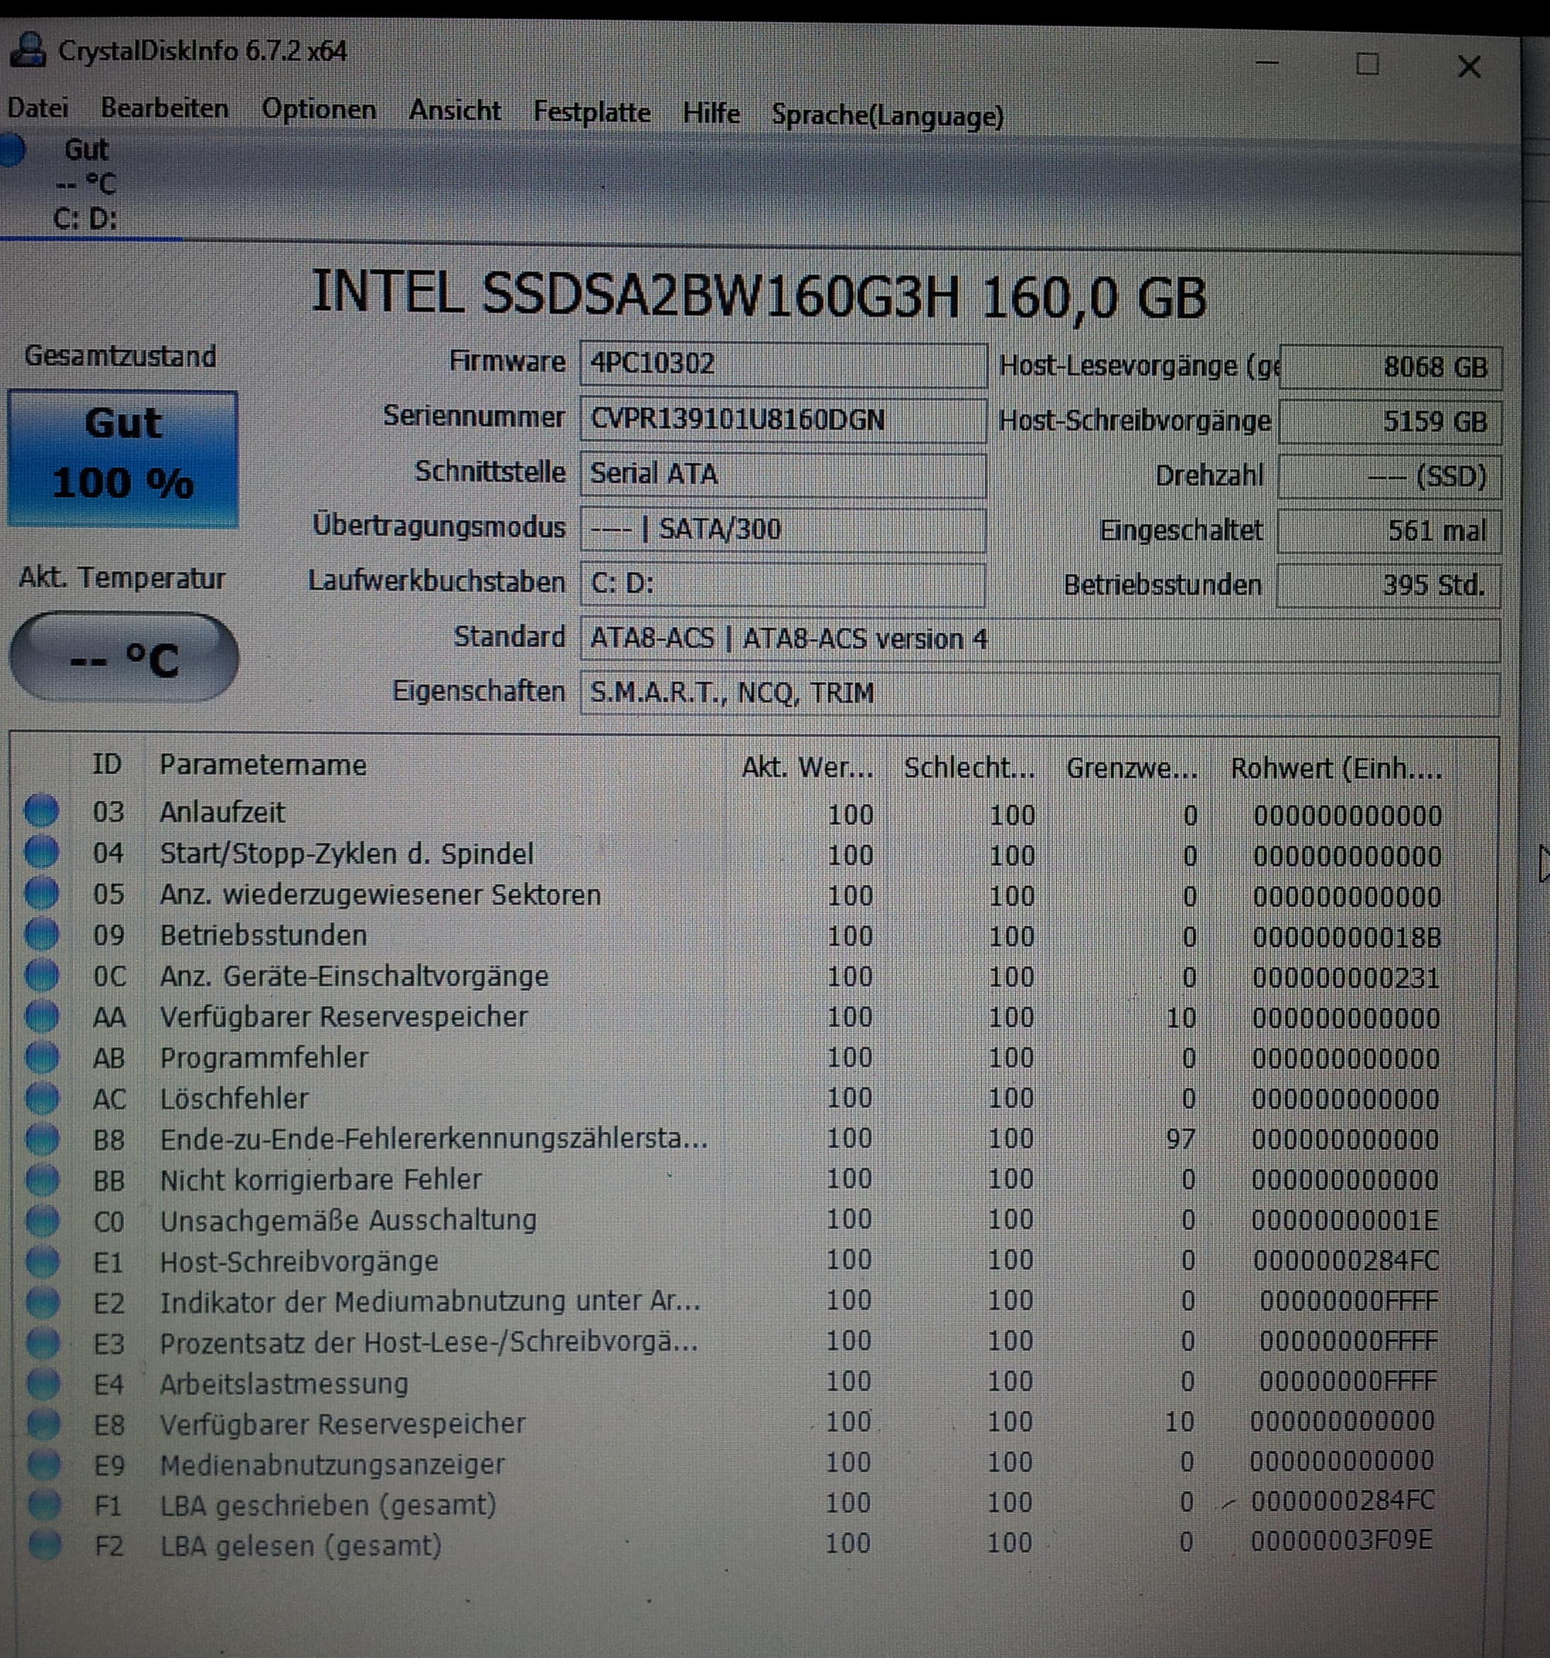1550x1658 pixels.
Task: Click status dot for LBA gelesen row
Action: pyautogui.click(x=44, y=1545)
